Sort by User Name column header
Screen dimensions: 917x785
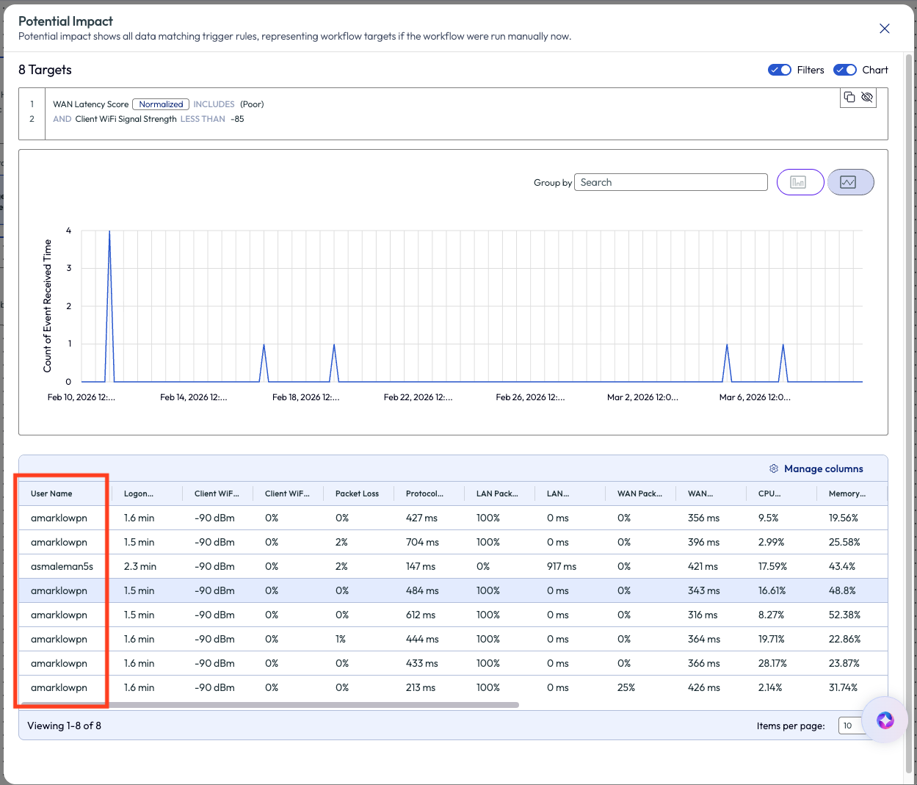[51, 493]
